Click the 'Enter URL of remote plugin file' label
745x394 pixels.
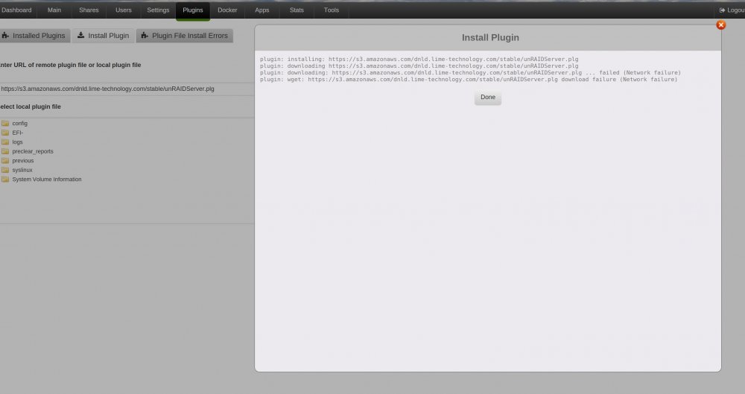(70, 65)
